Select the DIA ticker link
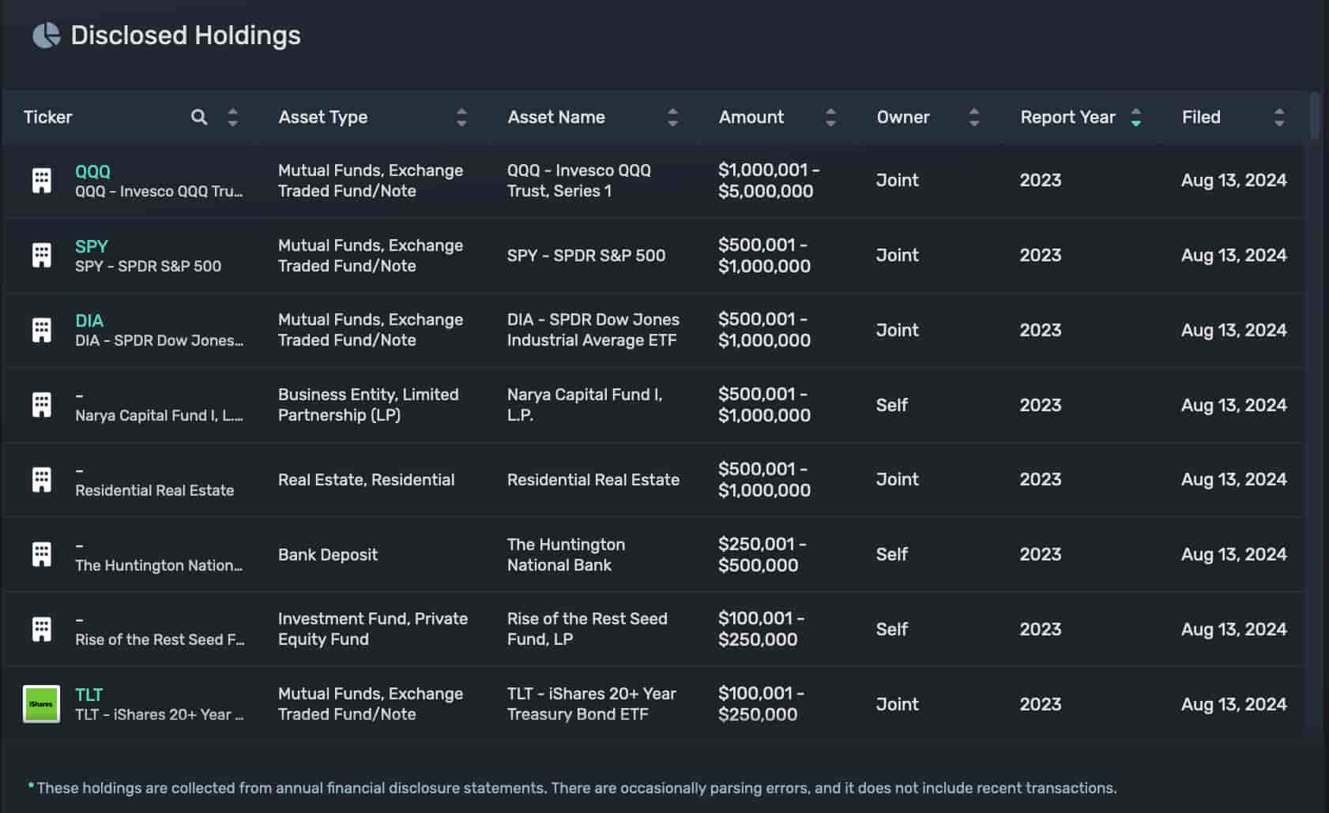This screenshot has height=813, width=1329. (x=88, y=320)
